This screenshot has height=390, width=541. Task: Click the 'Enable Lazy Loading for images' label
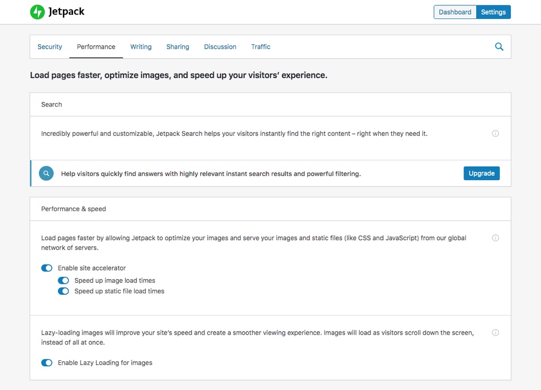pos(105,363)
